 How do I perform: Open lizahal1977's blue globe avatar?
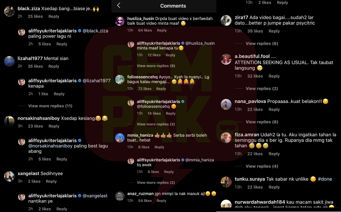click(9, 61)
